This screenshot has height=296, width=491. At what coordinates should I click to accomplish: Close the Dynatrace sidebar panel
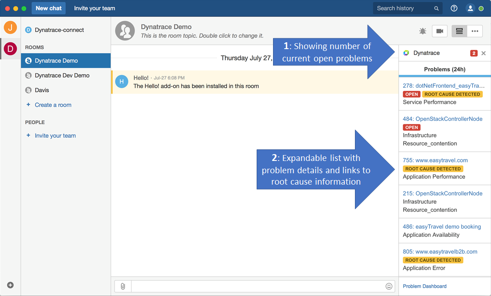(x=483, y=53)
